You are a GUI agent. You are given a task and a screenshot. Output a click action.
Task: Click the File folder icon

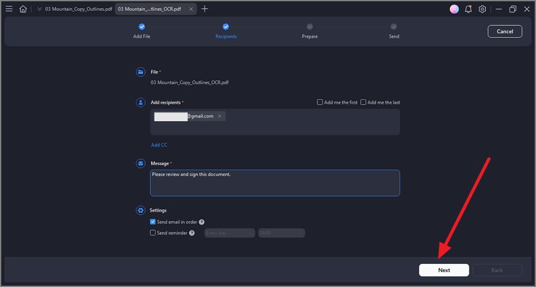click(x=141, y=72)
